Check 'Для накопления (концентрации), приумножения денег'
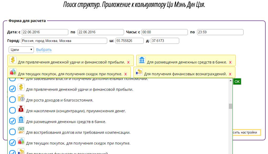 click(x=12, y=110)
